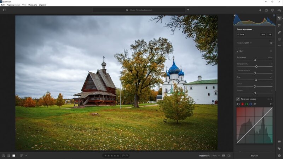Open the sort options chevron

[26, 155]
